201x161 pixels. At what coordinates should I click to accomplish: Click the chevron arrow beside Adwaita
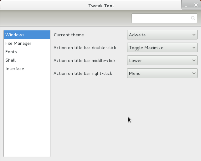click(194, 35)
